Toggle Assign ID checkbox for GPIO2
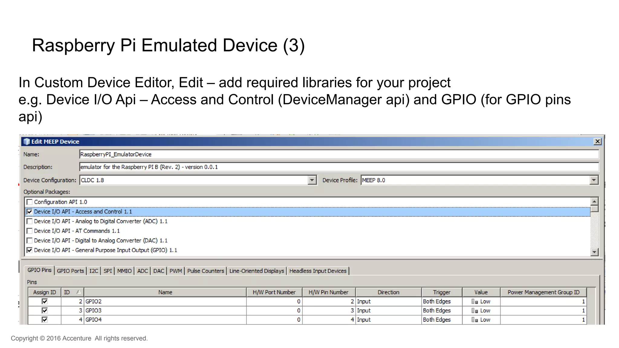The height and width of the screenshot is (348, 619). pyautogui.click(x=45, y=301)
